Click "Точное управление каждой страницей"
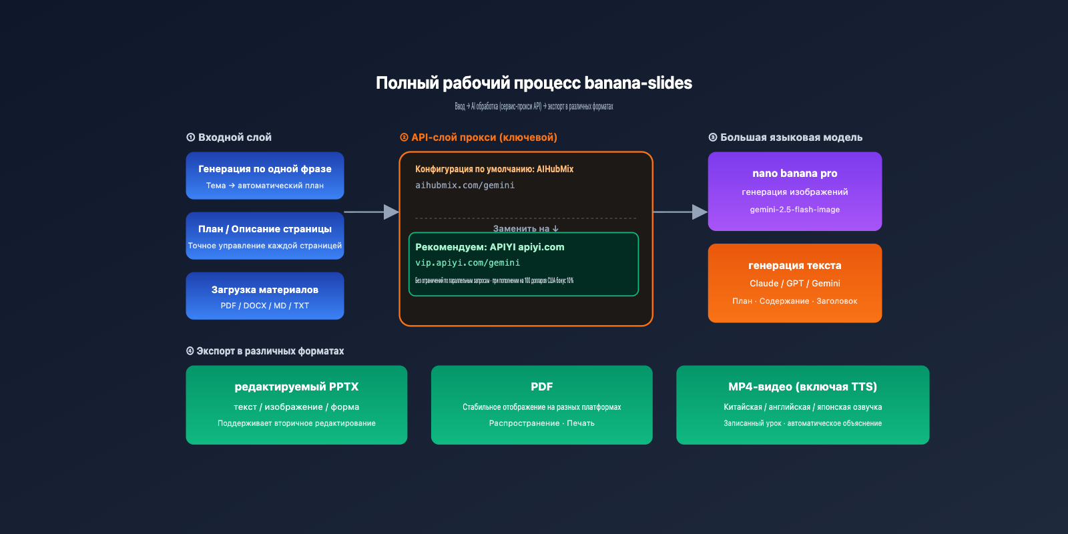 pyautogui.click(x=265, y=246)
